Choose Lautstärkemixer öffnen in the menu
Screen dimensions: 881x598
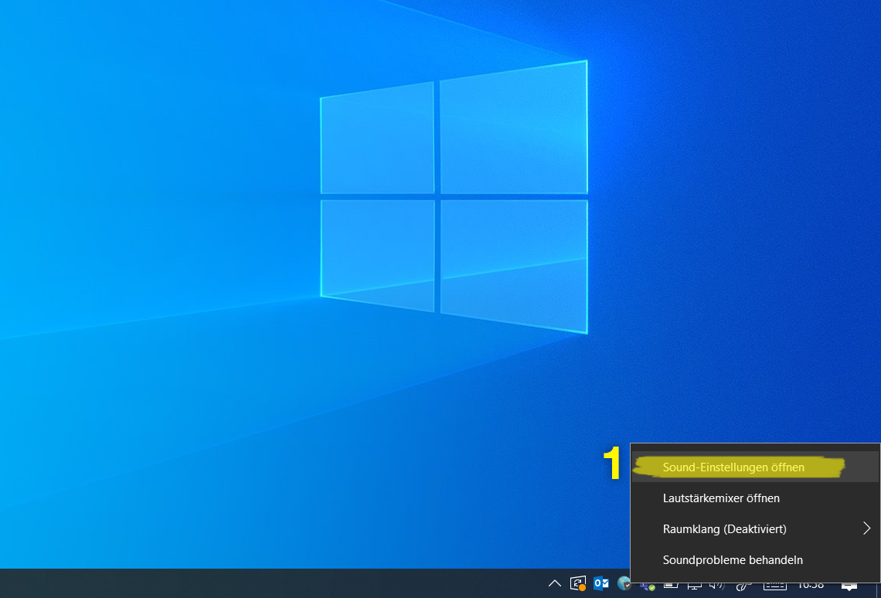(755, 498)
